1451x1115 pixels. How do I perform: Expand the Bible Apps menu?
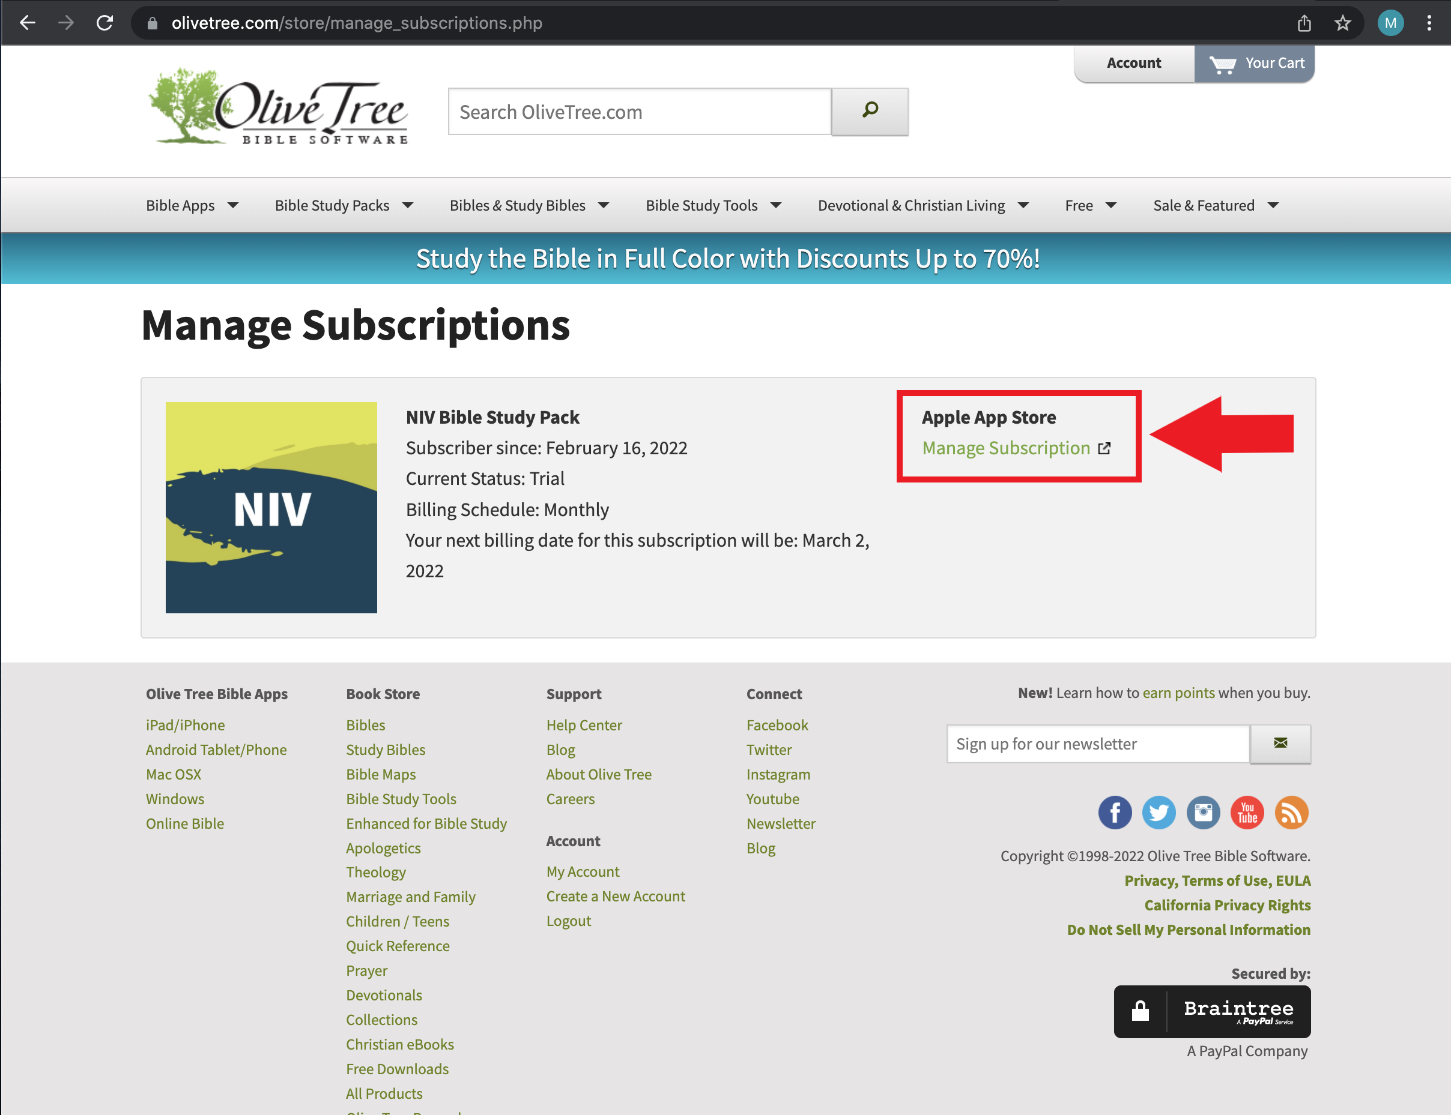tap(192, 206)
